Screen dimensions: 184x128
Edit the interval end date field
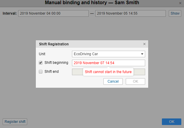click(x=130, y=13)
